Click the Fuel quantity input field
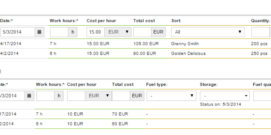The image size is (271, 135). point(262,96)
